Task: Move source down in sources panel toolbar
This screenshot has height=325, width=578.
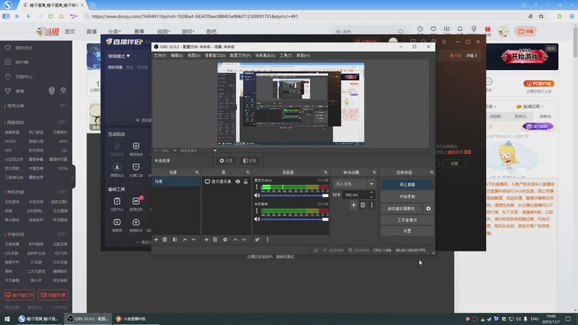Action: (x=243, y=240)
